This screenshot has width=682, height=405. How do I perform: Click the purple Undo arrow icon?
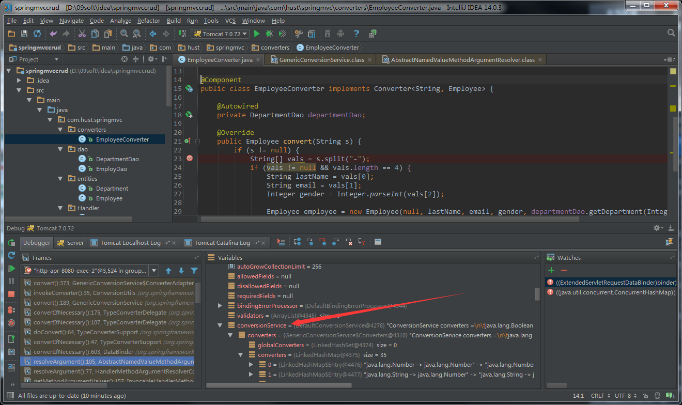pos(53,34)
